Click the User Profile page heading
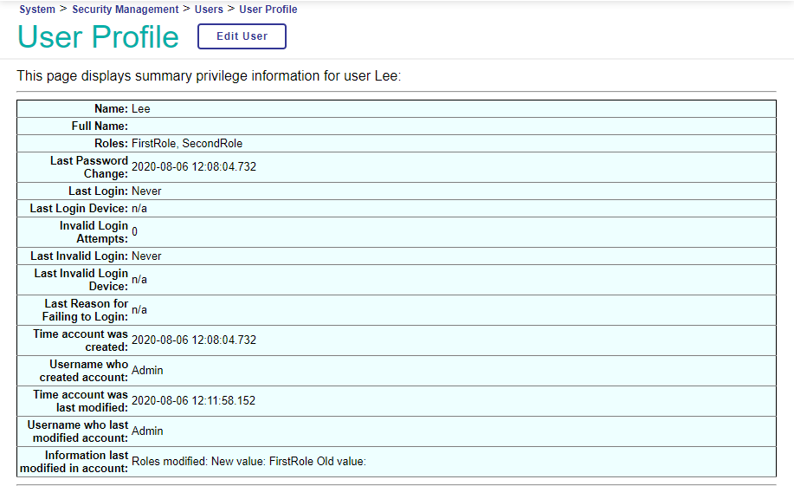794x486 pixels. (x=98, y=37)
